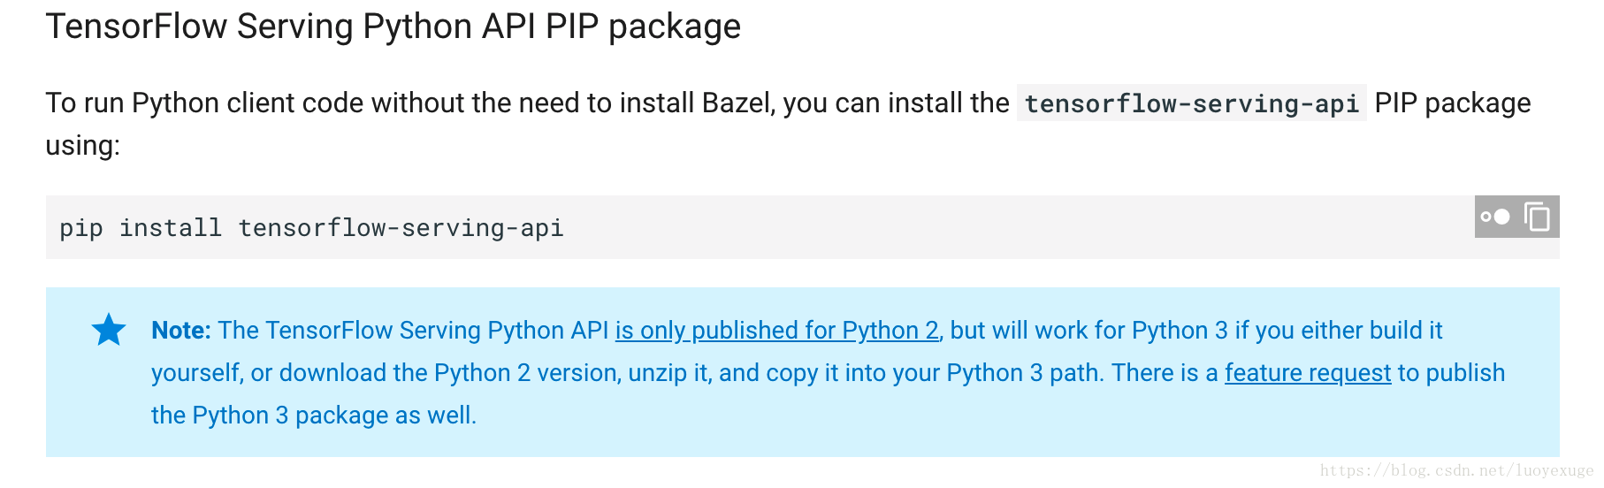Copy the pip install command to clipboard
The height and width of the screenshot is (488, 1604).
tap(1538, 217)
